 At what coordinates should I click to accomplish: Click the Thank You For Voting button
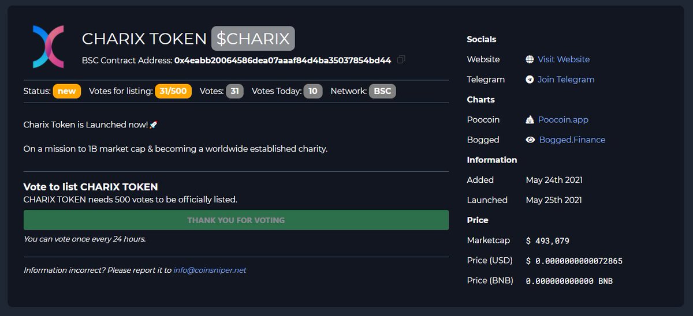click(x=236, y=220)
